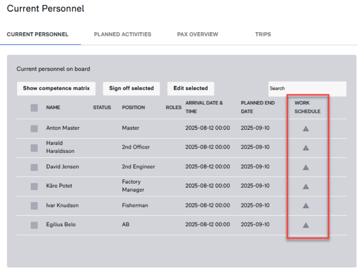Open the Pax Overview tab

click(x=197, y=34)
